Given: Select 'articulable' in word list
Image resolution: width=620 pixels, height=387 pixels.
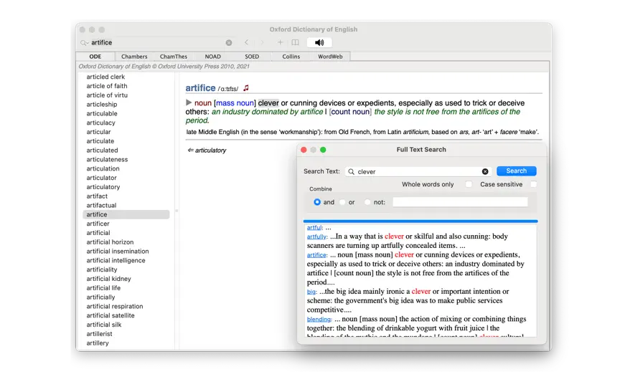Looking at the screenshot, I should [102, 114].
